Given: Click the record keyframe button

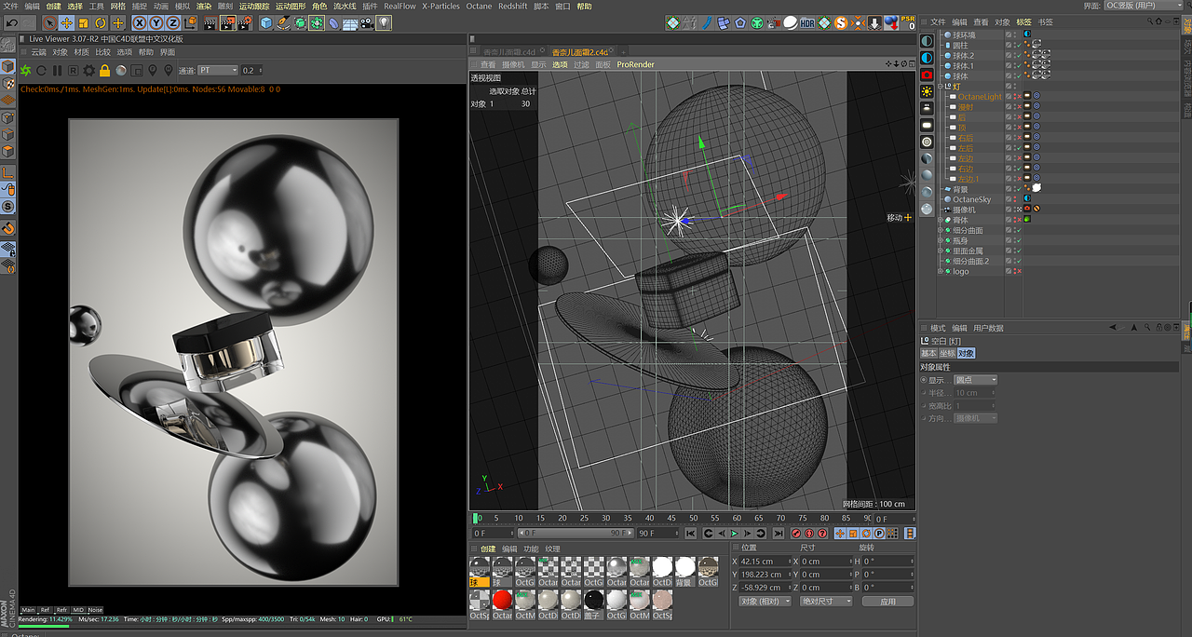Looking at the screenshot, I should tap(796, 533).
